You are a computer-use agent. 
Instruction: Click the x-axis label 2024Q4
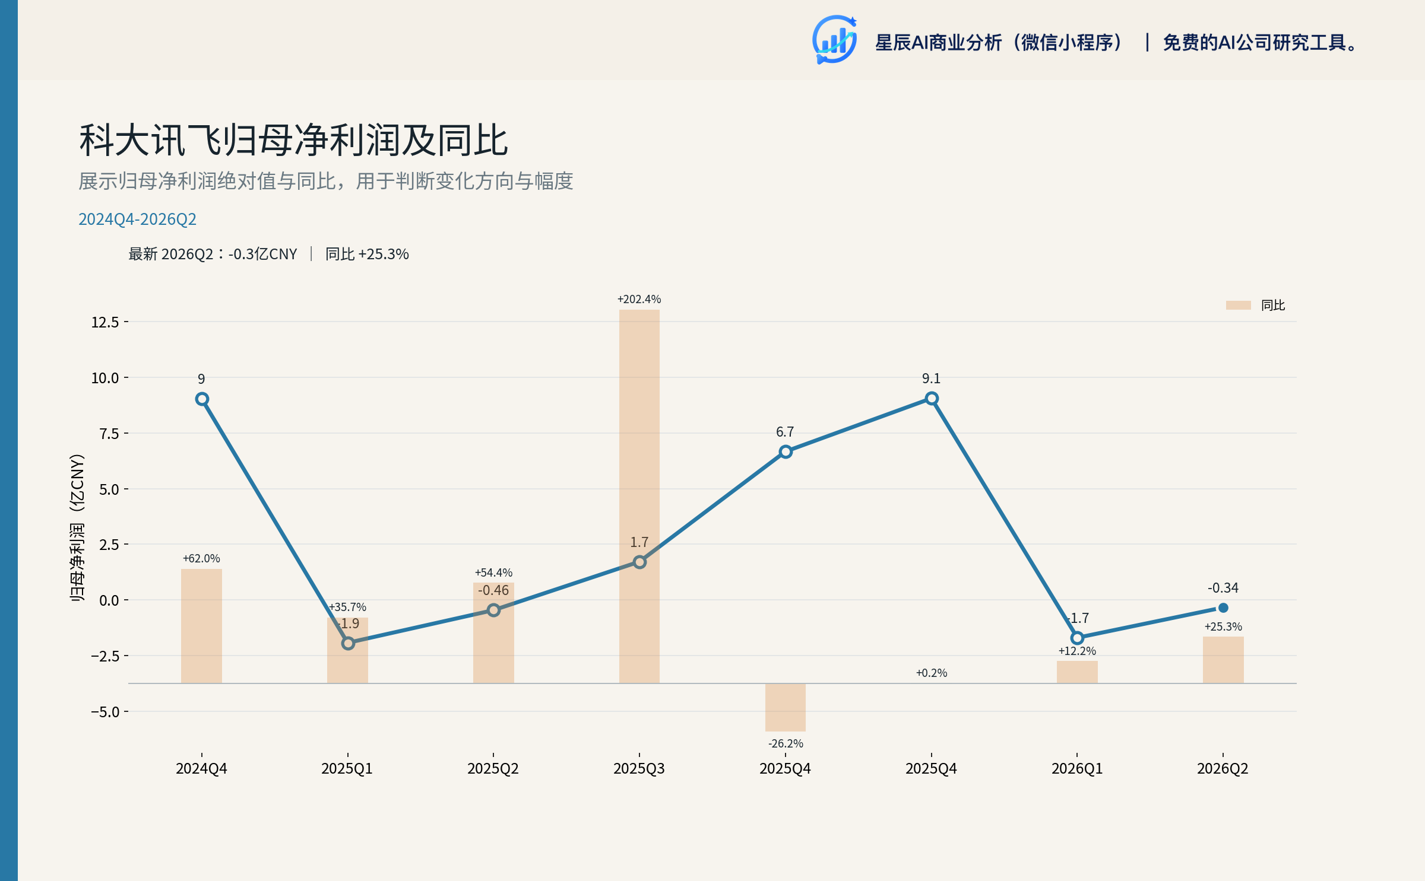click(201, 769)
